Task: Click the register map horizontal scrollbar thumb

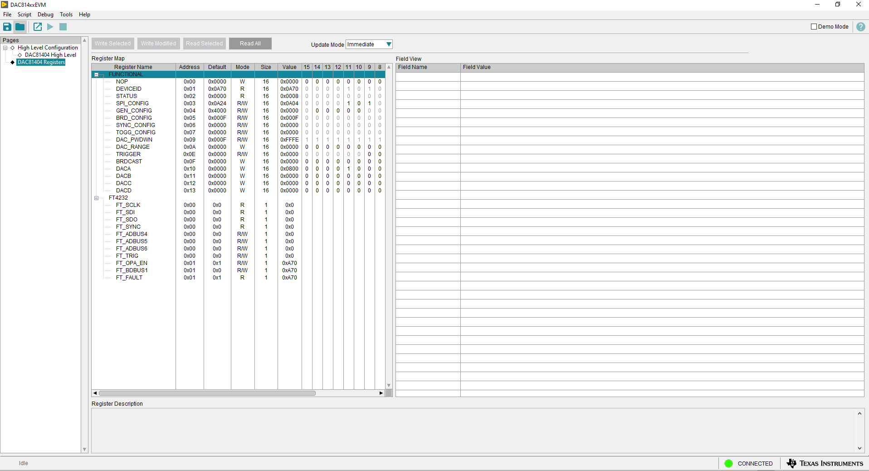Action: click(x=207, y=393)
